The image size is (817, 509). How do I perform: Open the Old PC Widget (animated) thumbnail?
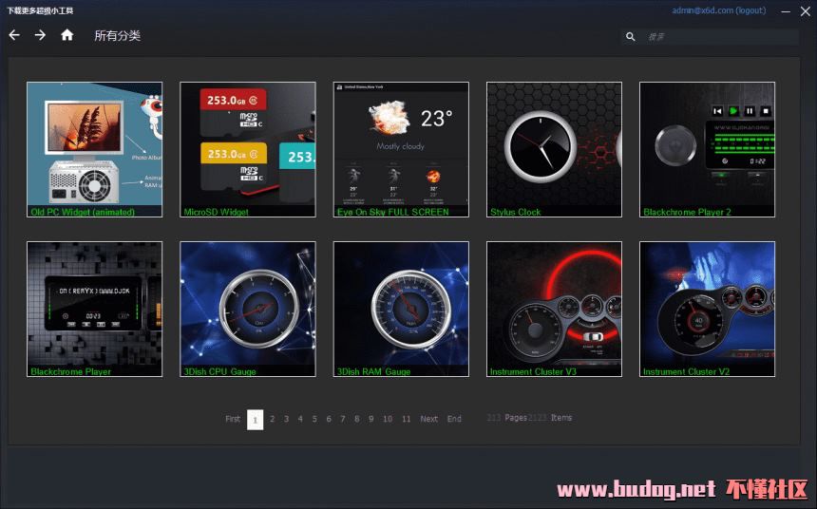click(94, 149)
